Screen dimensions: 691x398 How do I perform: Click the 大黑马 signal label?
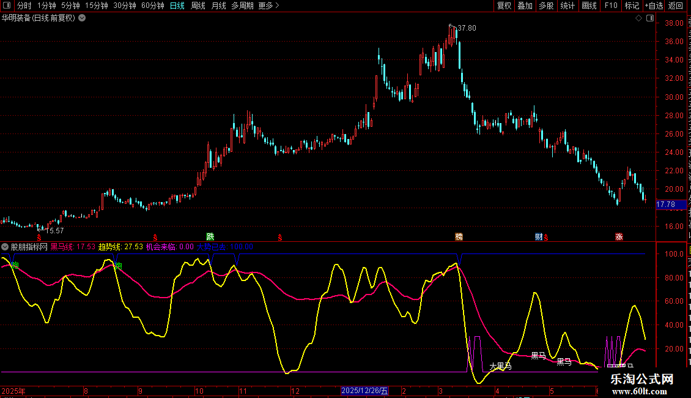coord(500,366)
